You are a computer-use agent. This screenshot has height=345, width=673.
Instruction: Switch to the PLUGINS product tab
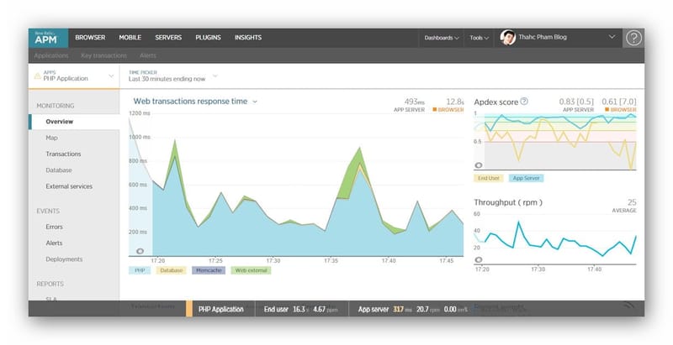[208, 38]
